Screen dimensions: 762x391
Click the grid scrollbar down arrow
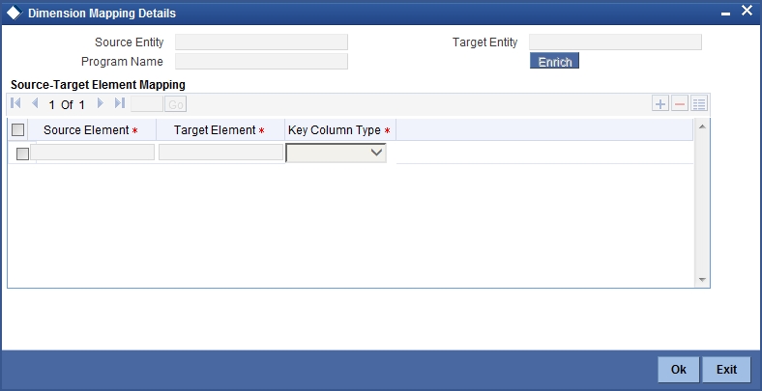(x=702, y=279)
